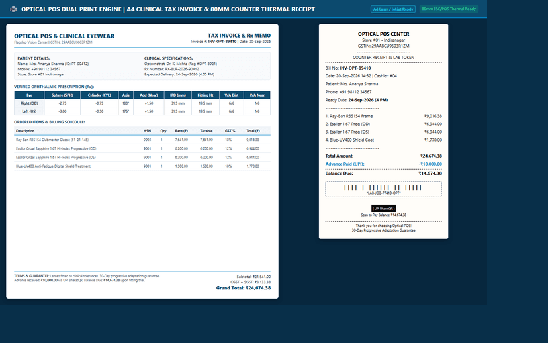Click the Store #01 Indiranagar line in Patient Details
This screenshot has width=548, height=343.
click(x=41, y=74)
